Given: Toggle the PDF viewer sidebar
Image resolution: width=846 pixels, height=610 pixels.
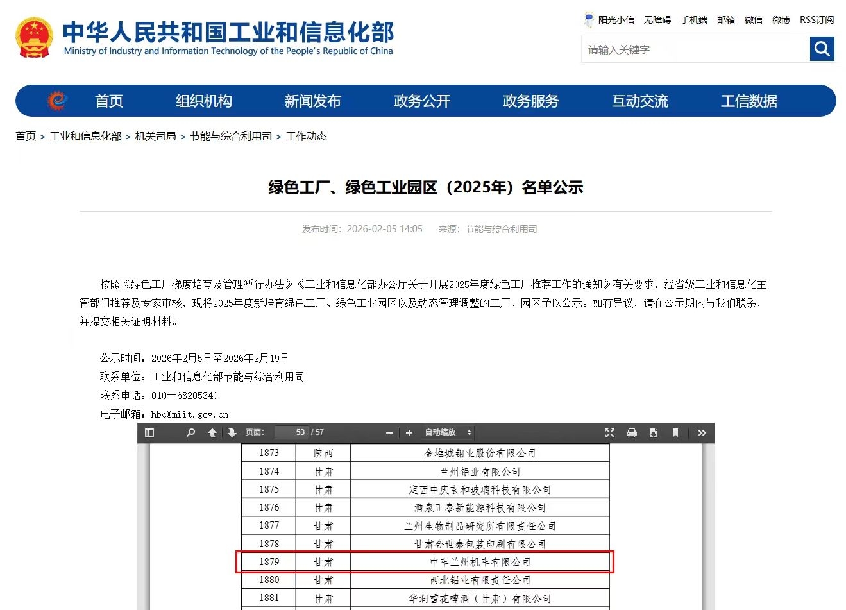Looking at the screenshot, I should click(x=149, y=433).
